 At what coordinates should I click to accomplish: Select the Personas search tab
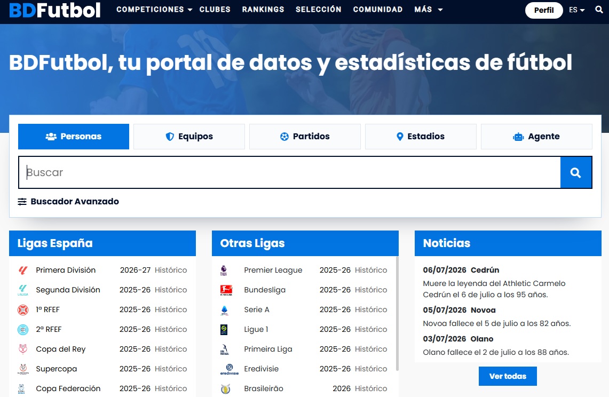coord(74,137)
